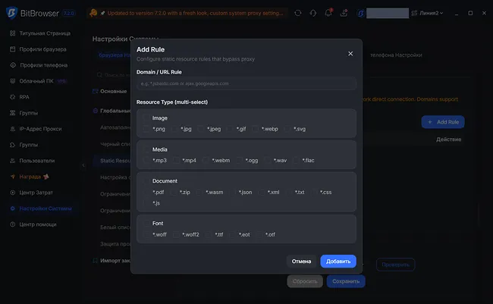Check the Image category checkbox
The image size is (493, 304).
point(146,118)
